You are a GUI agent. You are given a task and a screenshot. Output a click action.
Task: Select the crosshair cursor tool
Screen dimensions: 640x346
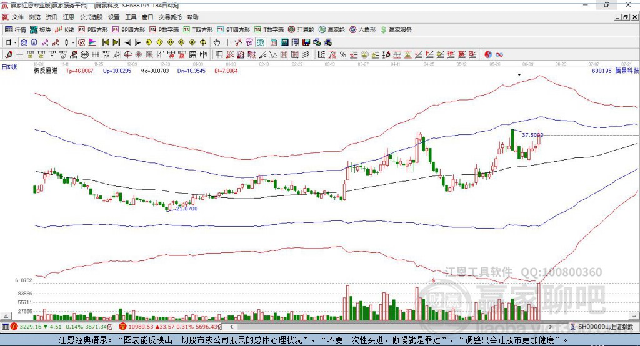(x=227, y=42)
